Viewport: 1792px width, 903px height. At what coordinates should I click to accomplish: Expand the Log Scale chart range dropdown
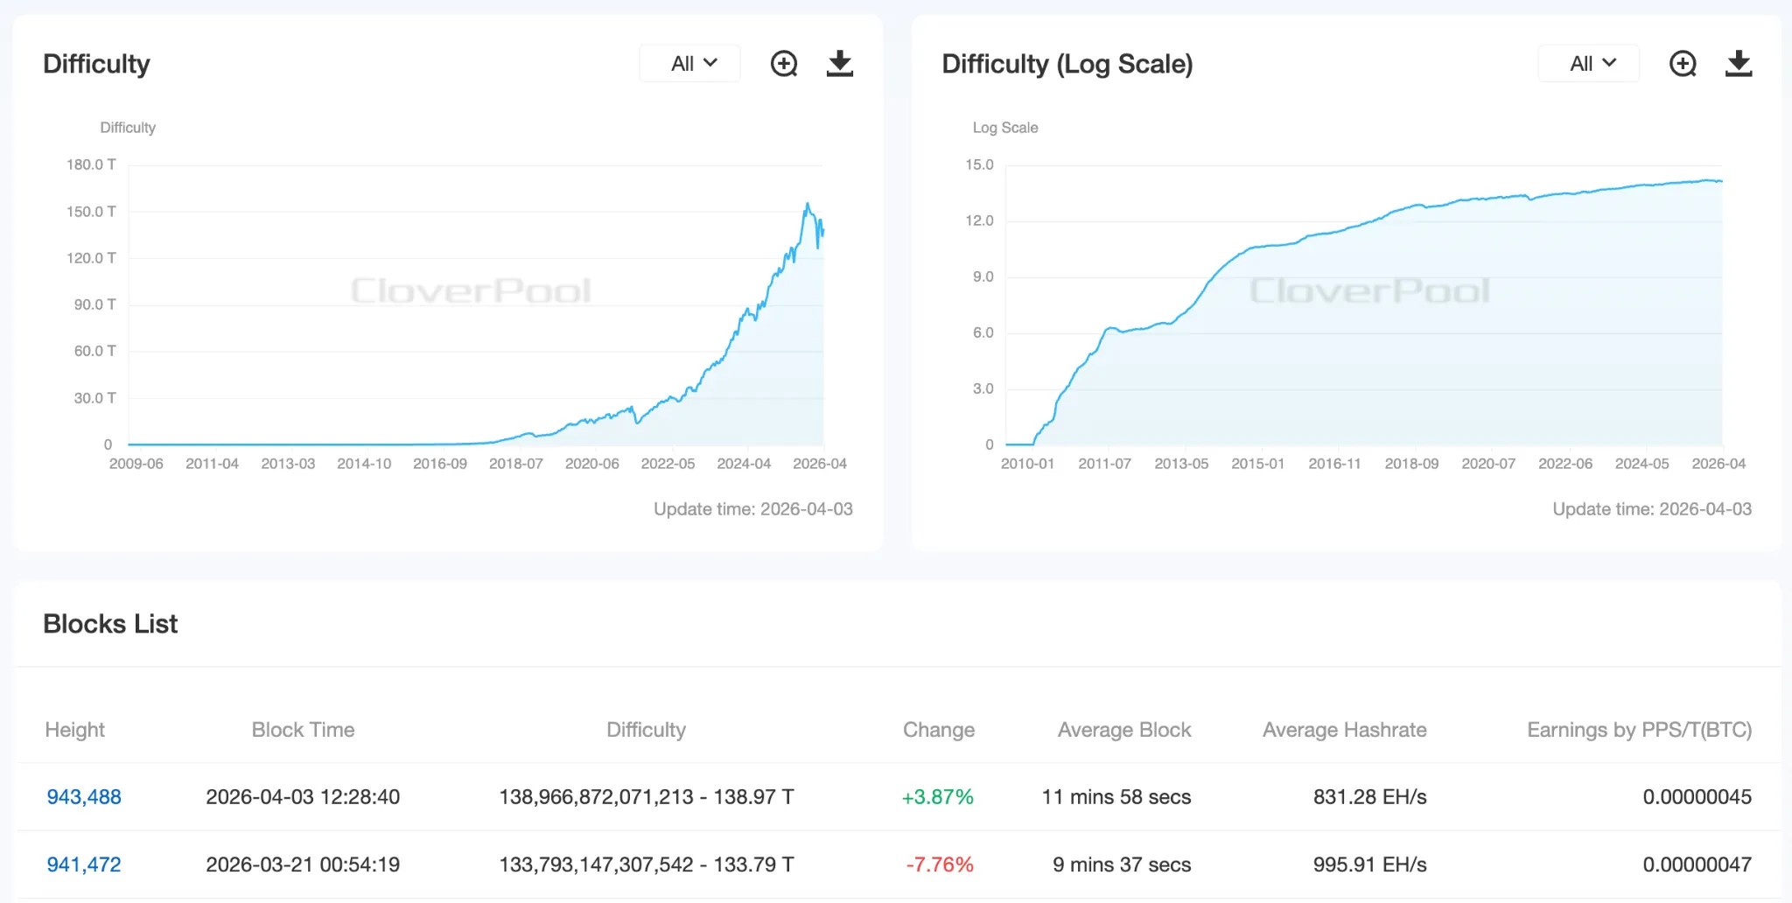click(x=1591, y=64)
